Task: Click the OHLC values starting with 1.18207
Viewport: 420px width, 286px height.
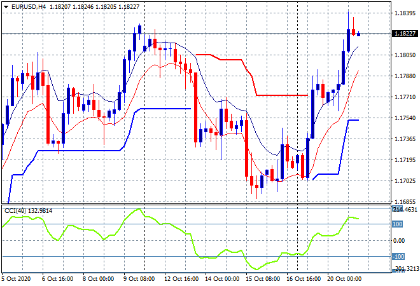Action: 95,7
